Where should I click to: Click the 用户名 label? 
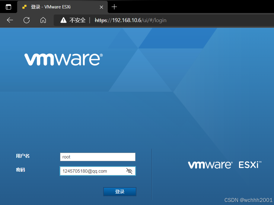pos(22,156)
